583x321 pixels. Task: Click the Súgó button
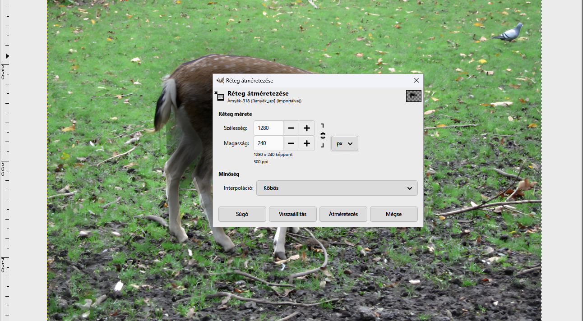pyautogui.click(x=242, y=214)
